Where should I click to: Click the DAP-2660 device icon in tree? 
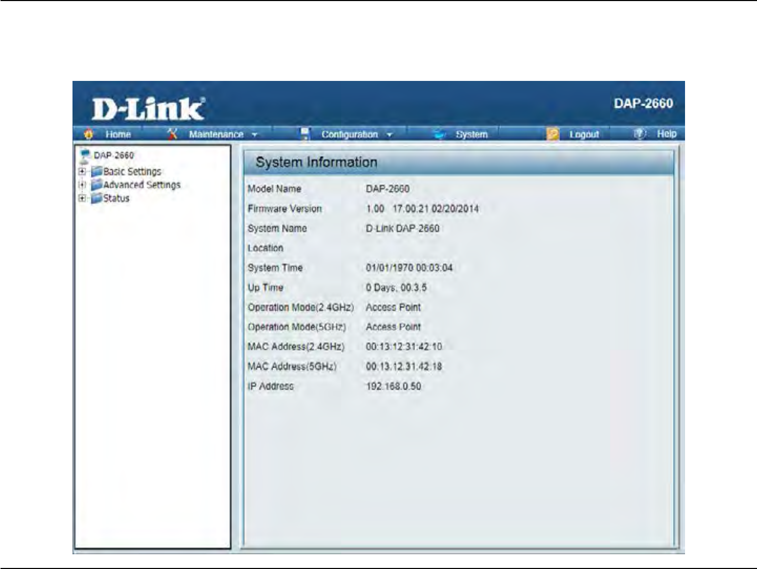coord(84,156)
